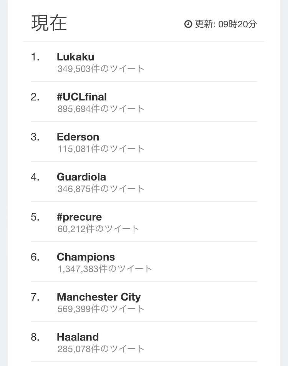Select the Ederson trending topic
Image resolution: width=288 pixels, height=366 pixels.
[78, 137]
